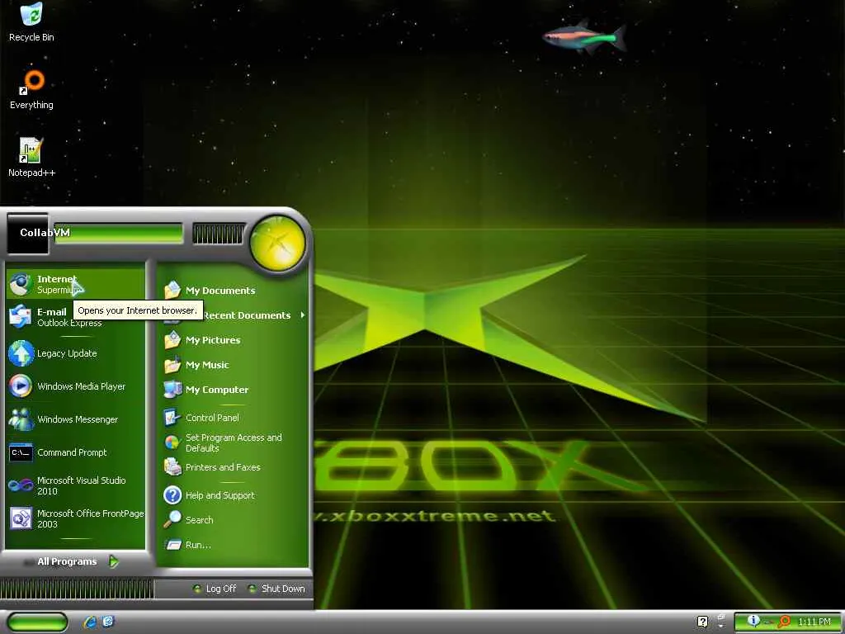This screenshot has height=634, width=845.
Task: Launch Internet Explorer from quick launch
Action: pyautogui.click(x=90, y=622)
